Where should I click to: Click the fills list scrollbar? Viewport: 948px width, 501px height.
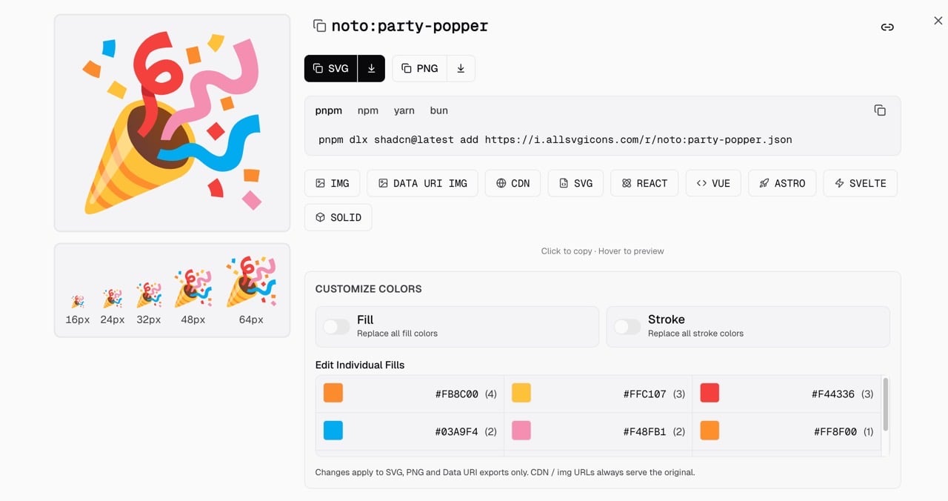coord(885,404)
